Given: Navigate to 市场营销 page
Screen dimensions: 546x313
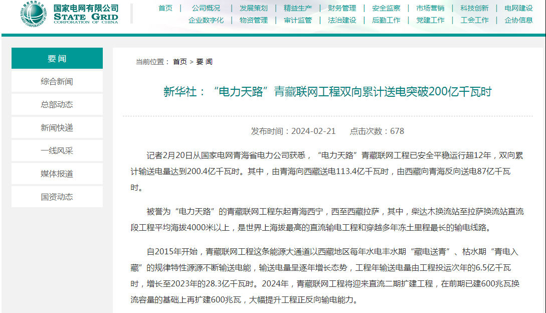Looking at the screenshot, I should pyautogui.click(x=430, y=8).
